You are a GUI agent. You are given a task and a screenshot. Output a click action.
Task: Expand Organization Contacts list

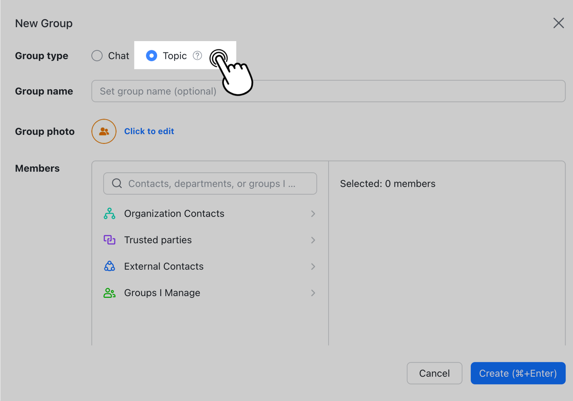coord(313,213)
